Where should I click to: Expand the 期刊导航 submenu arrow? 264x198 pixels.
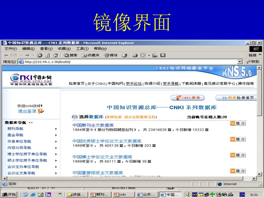pyautogui.click(x=56, y=129)
